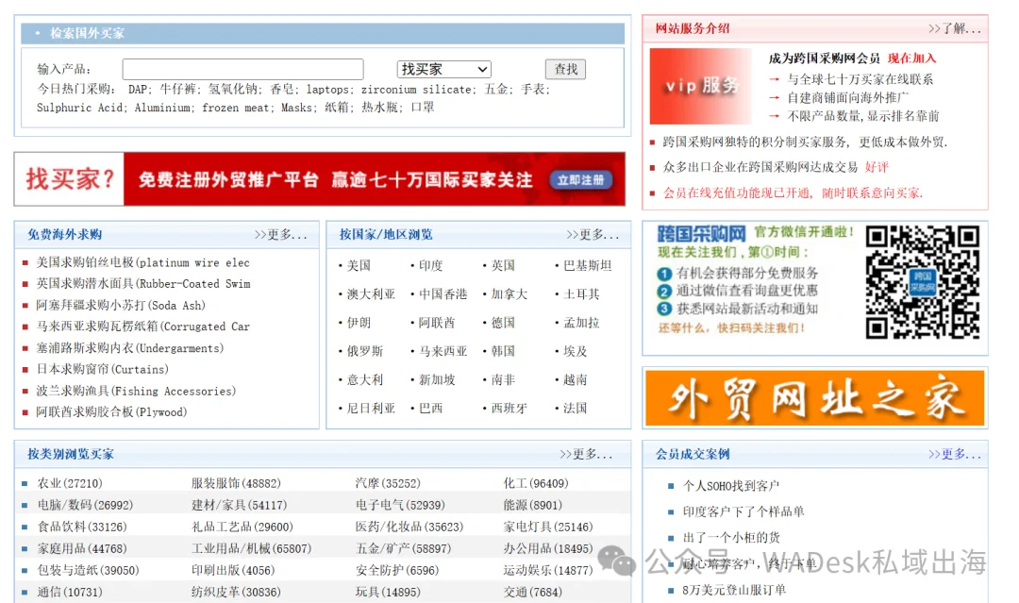Open 塞浦路斯求购内衣 (Undergarments) listing
Screen dimensions: 1019x603
[130, 348]
